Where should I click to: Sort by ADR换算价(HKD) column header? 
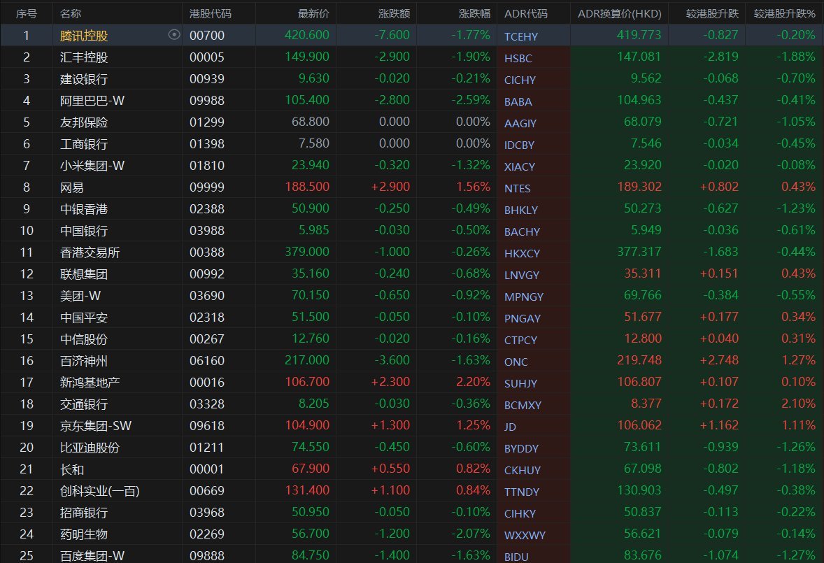pyautogui.click(x=619, y=14)
